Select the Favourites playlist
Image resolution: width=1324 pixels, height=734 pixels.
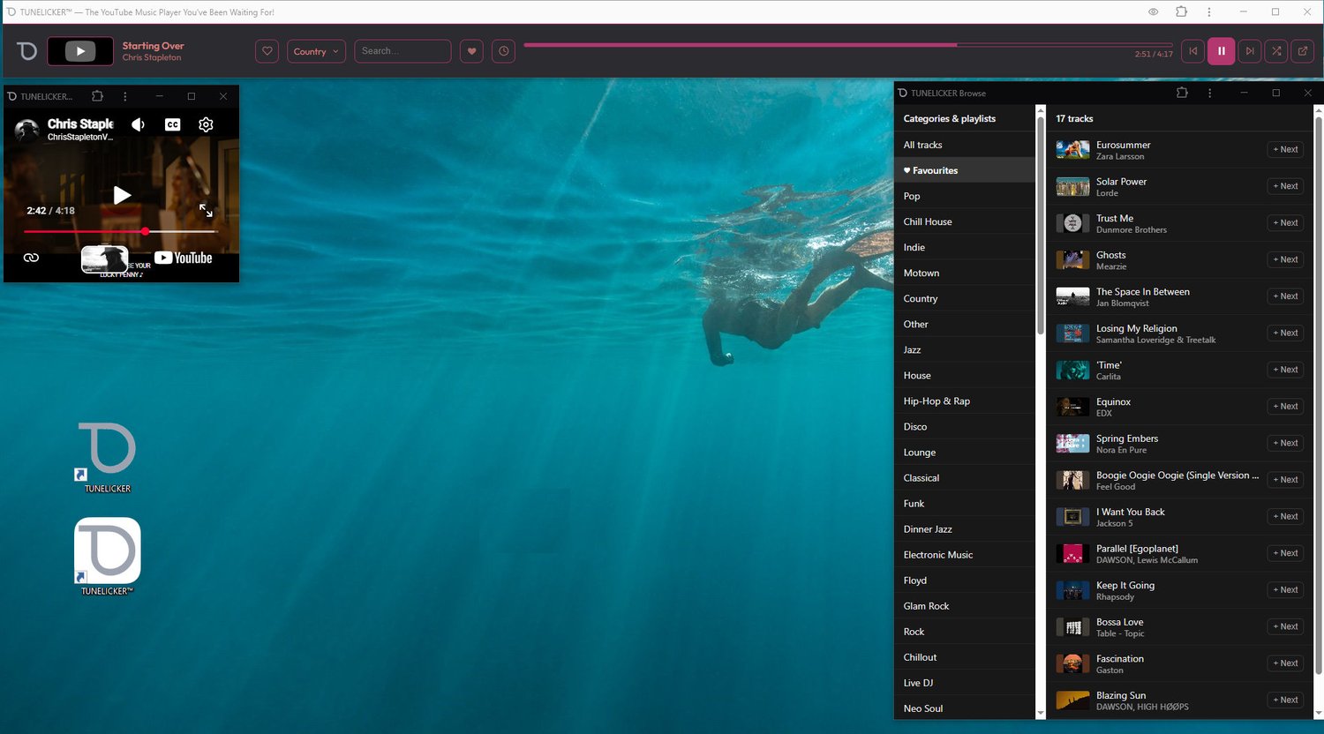coord(965,170)
